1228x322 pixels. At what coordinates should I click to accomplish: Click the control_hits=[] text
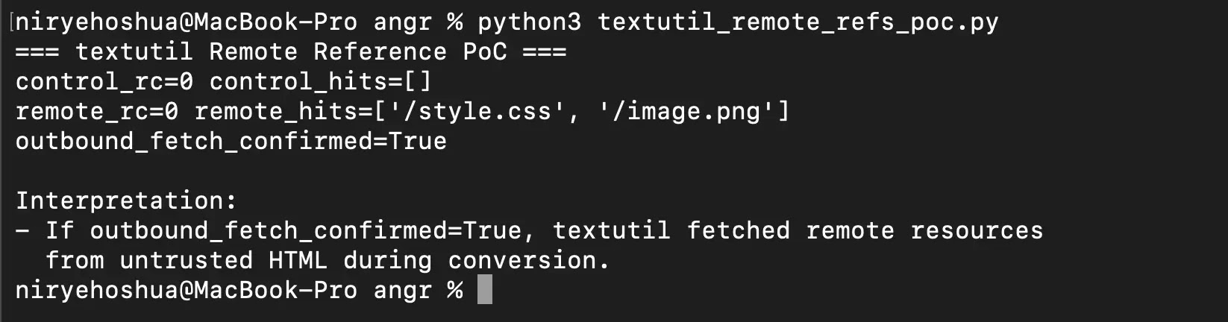pos(320,81)
